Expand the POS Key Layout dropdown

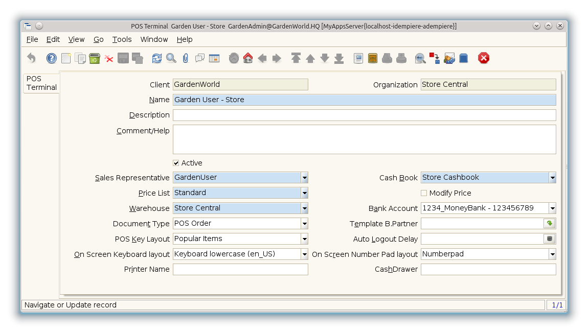pyautogui.click(x=304, y=239)
